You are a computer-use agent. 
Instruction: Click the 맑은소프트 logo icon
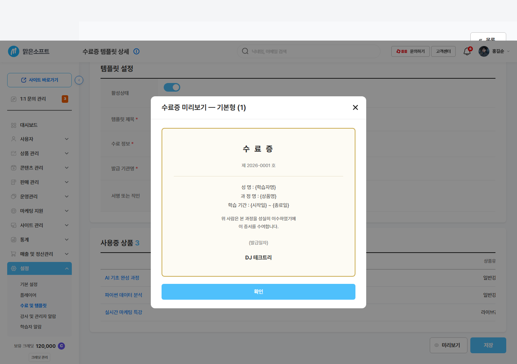14,51
